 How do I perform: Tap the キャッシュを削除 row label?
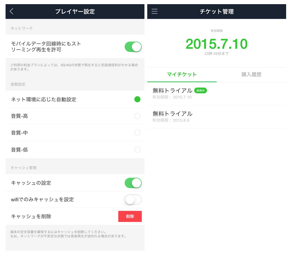click(31, 216)
